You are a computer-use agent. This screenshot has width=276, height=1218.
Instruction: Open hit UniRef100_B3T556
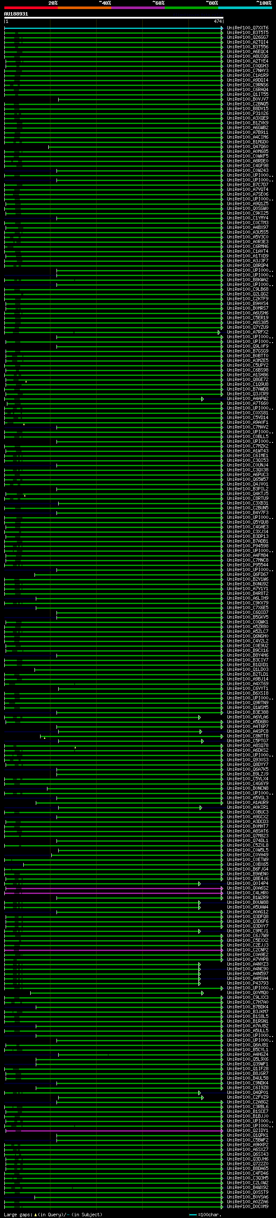point(248,47)
